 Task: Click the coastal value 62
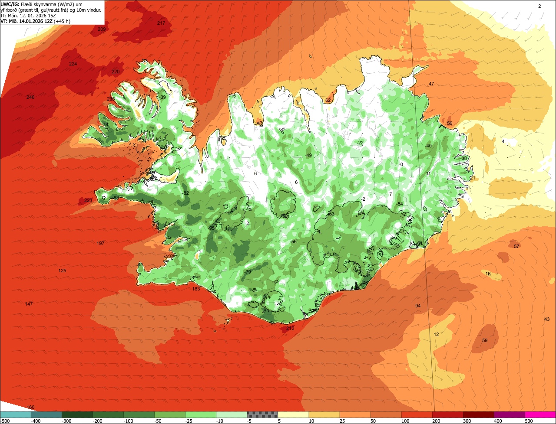[328, 100]
